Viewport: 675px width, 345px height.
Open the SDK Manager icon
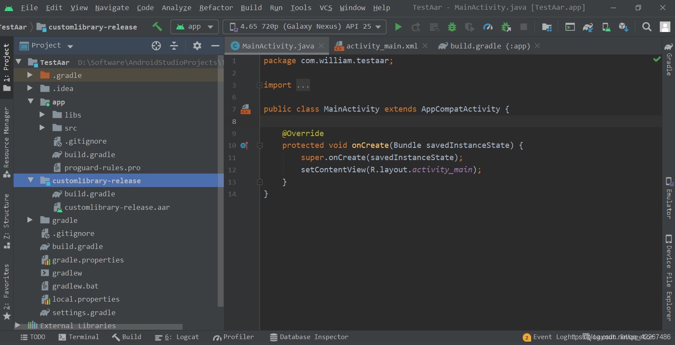point(624,27)
